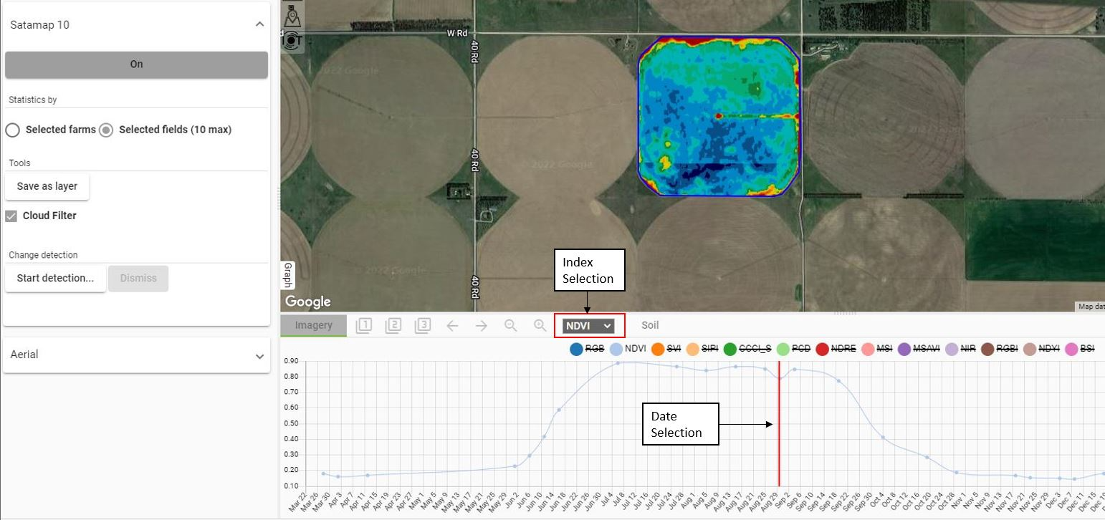Zoom in the graph timeline
The image size is (1105, 520).
[x=540, y=326]
